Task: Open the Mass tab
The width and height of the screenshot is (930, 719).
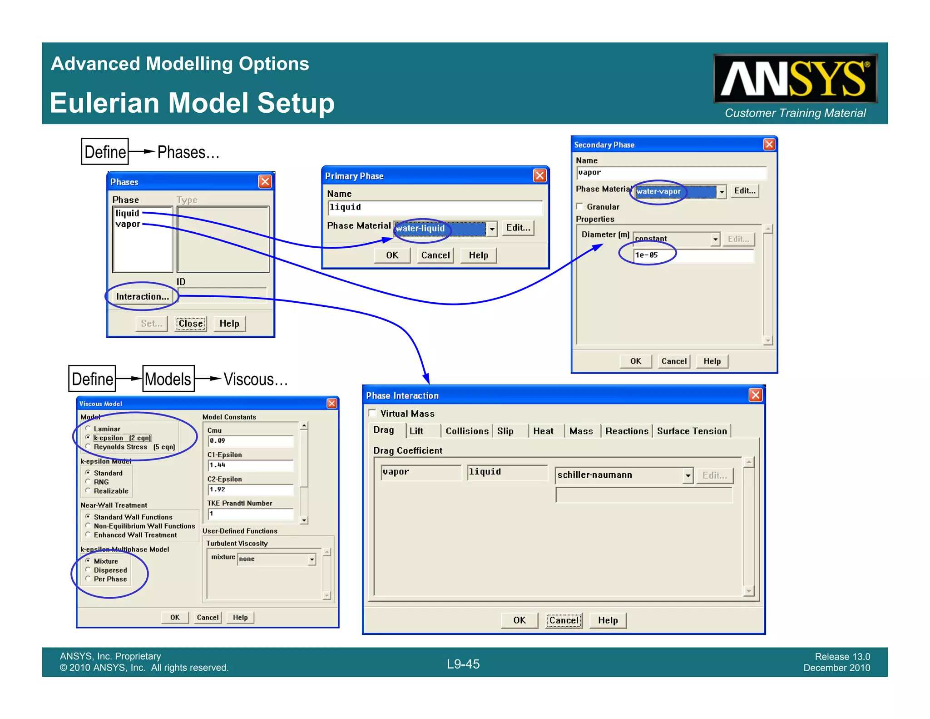Action: point(581,431)
